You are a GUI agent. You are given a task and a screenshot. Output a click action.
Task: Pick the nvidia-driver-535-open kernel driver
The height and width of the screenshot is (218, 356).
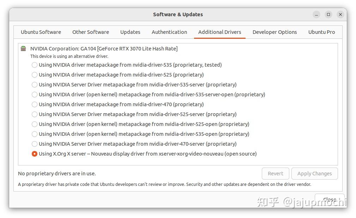pyautogui.click(x=34, y=134)
